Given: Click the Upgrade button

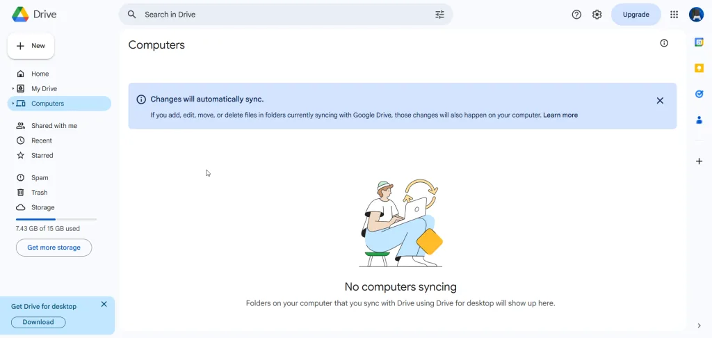Looking at the screenshot, I should point(636,15).
